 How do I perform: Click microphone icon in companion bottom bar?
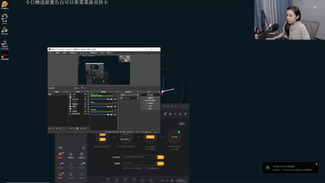point(142,180)
